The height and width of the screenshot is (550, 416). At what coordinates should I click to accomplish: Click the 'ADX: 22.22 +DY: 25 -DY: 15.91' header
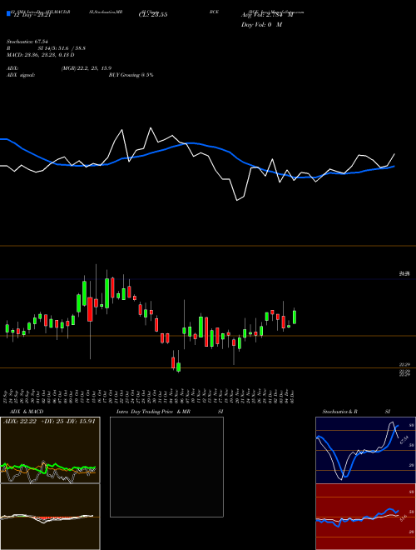(x=49, y=422)
